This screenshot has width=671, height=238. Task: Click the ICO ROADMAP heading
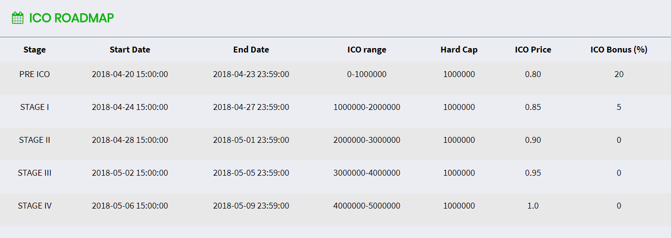(x=72, y=18)
